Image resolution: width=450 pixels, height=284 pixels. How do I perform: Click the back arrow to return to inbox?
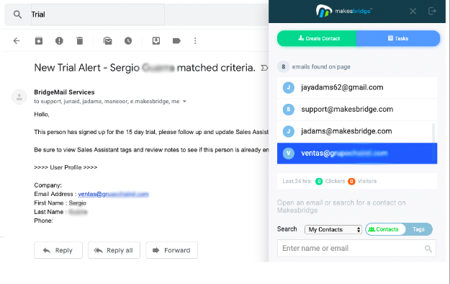[17, 41]
